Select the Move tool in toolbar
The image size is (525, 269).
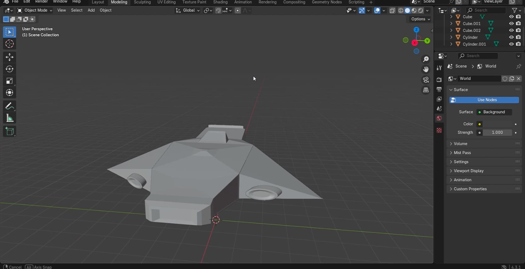9,57
